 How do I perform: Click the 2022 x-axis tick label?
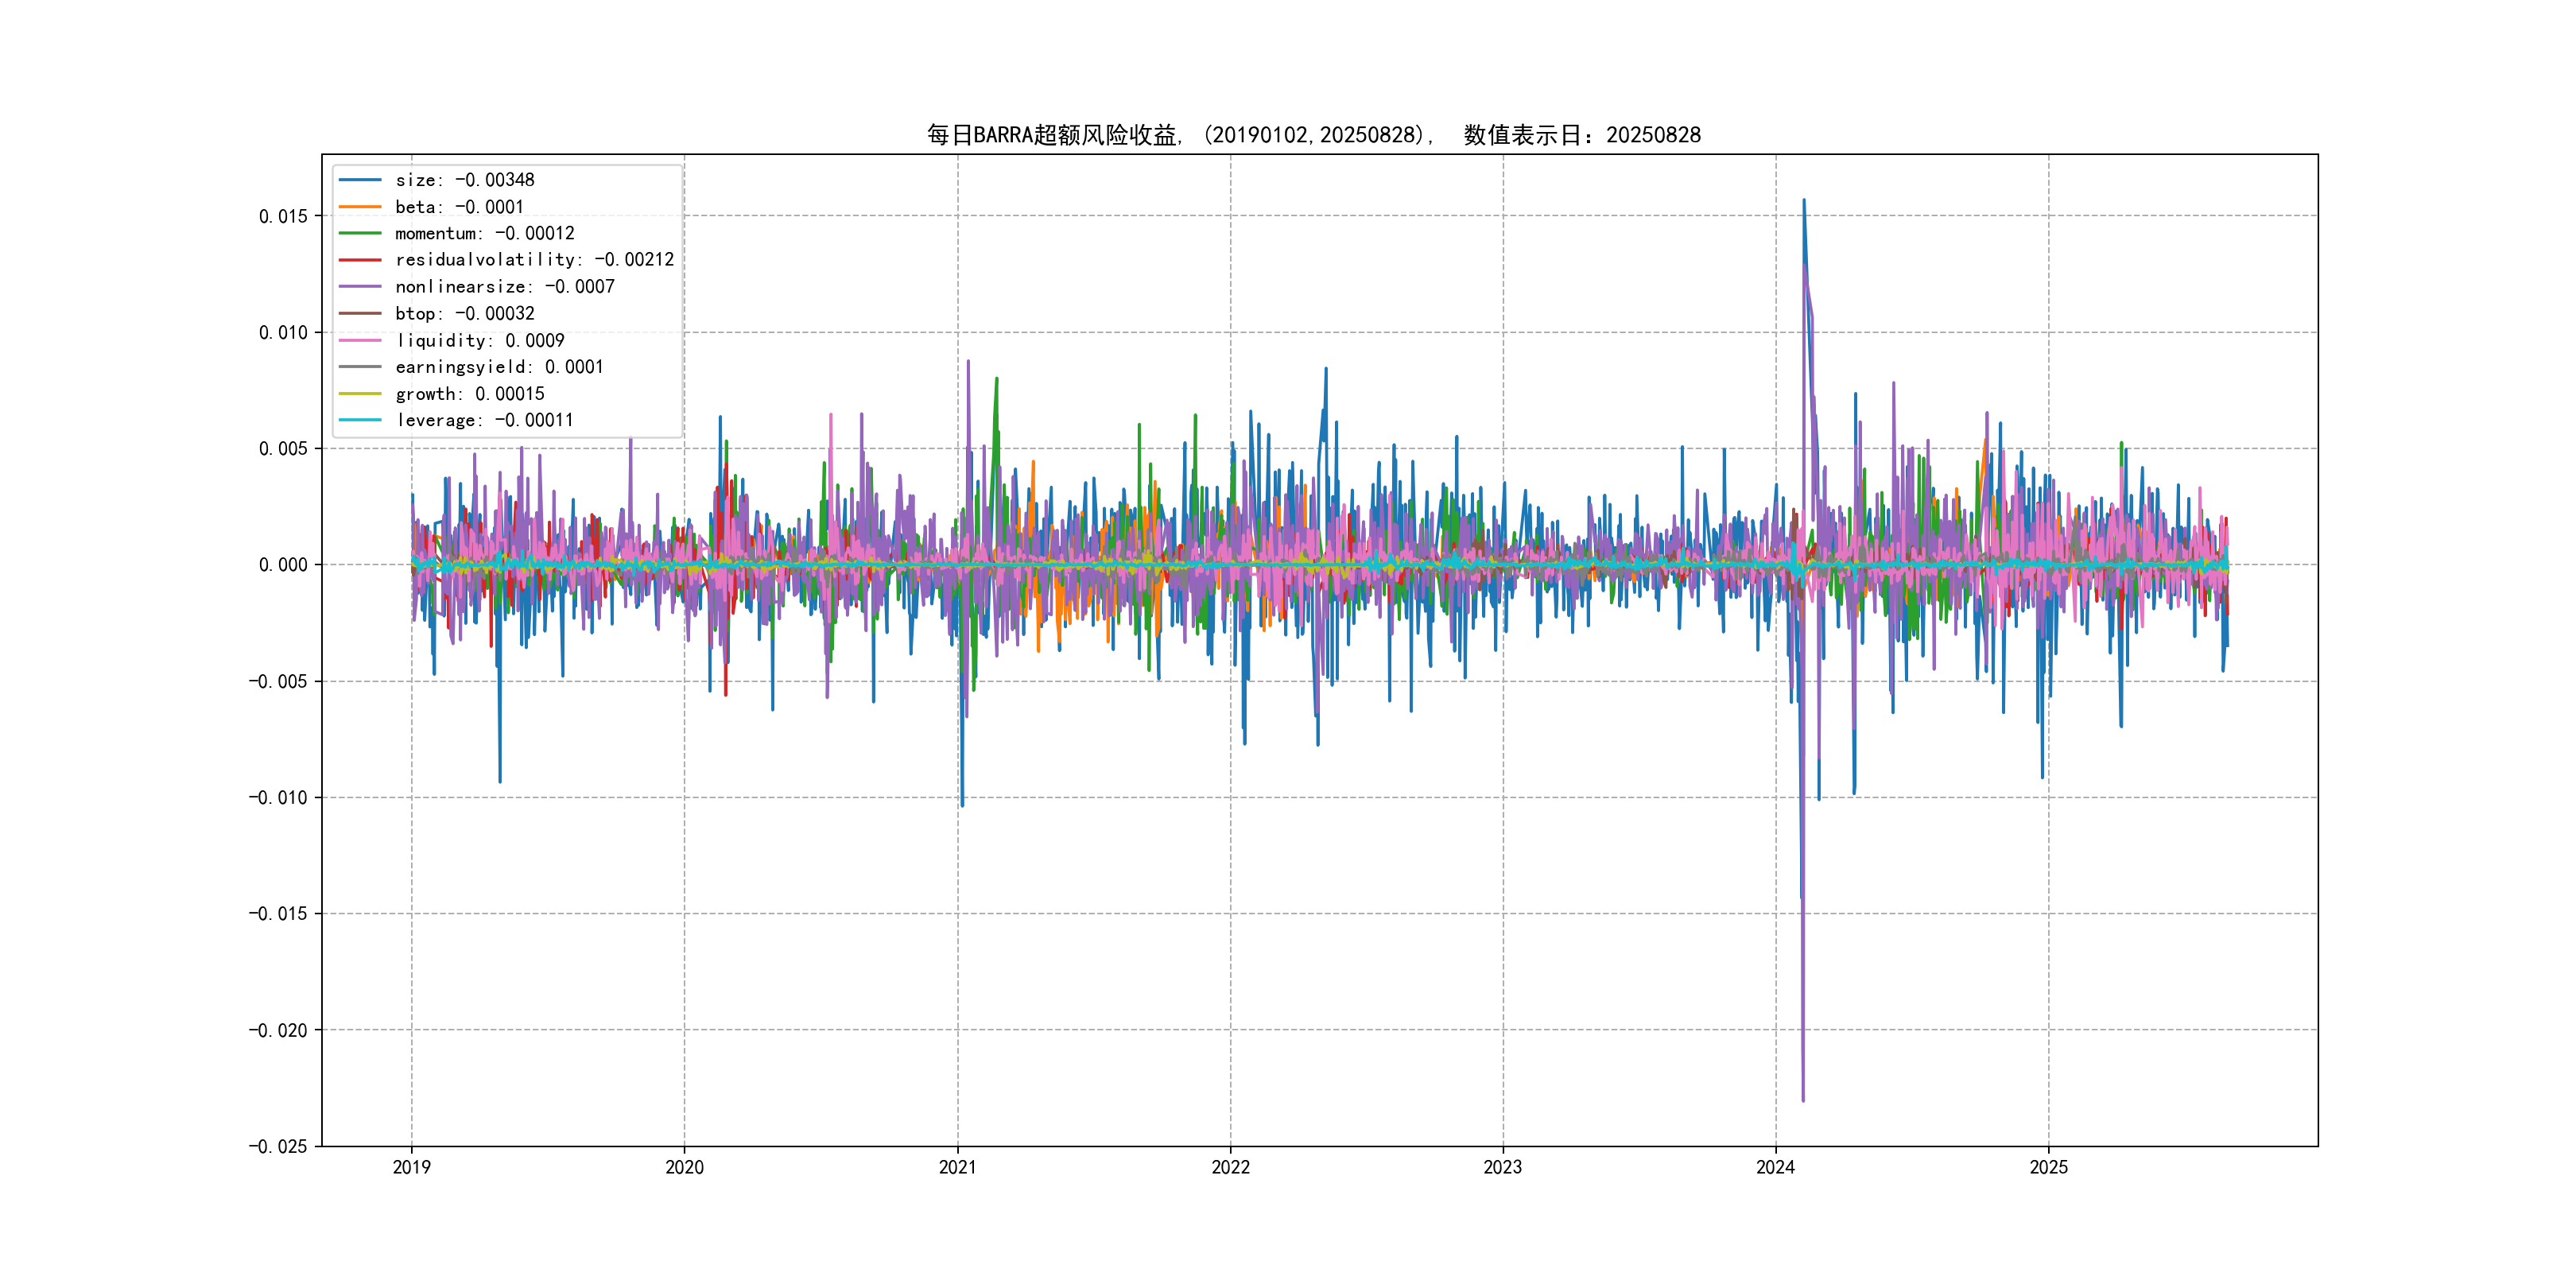[x=1230, y=1167]
